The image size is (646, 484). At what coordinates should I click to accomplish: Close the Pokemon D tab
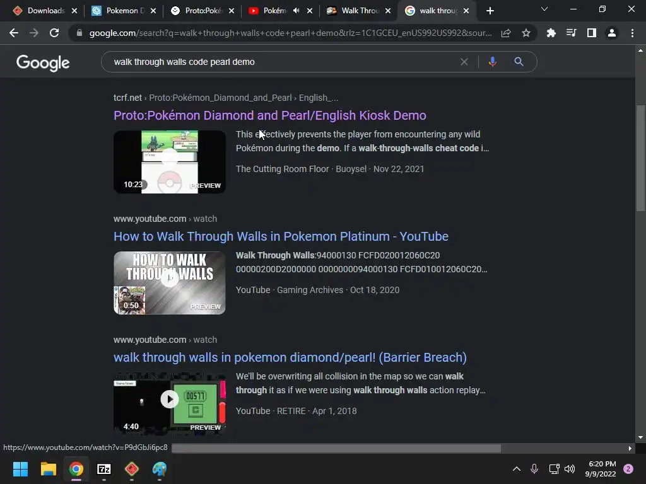153,11
